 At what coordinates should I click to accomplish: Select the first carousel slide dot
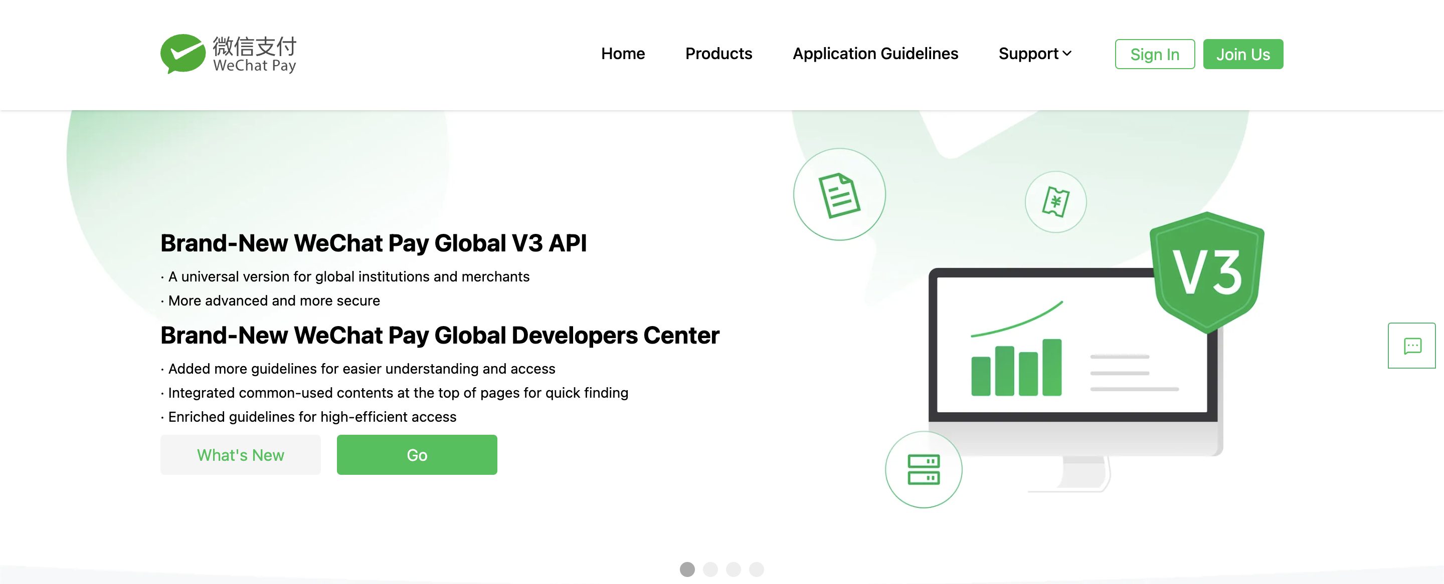pos(687,569)
